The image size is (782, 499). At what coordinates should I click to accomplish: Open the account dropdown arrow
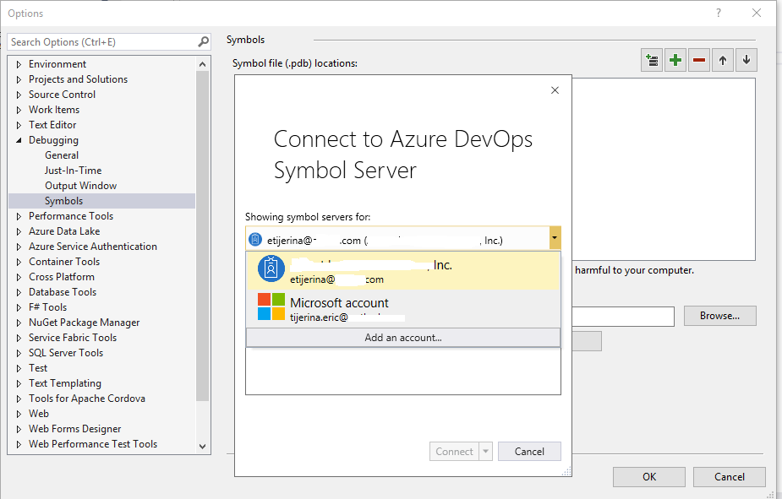coord(555,238)
